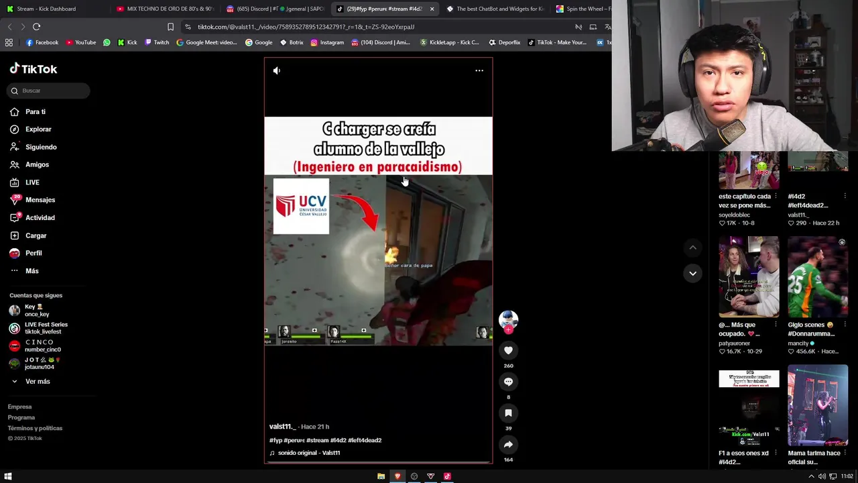The image size is (858, 483).
Task: Open the Kicklet.app bookmark
Action: (449, 42)
